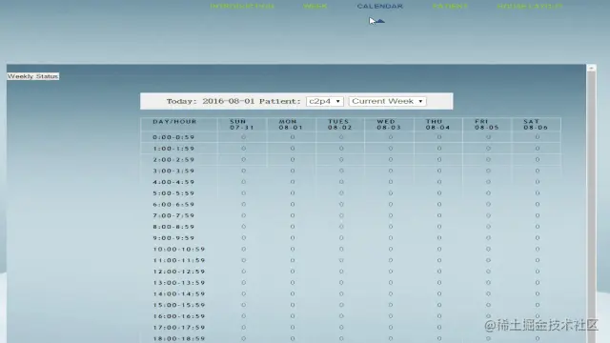The width and height of the screenshot is (610, 343).
Task: Click the 14:00-14:59 row label
Action: [x=179, y=294]
